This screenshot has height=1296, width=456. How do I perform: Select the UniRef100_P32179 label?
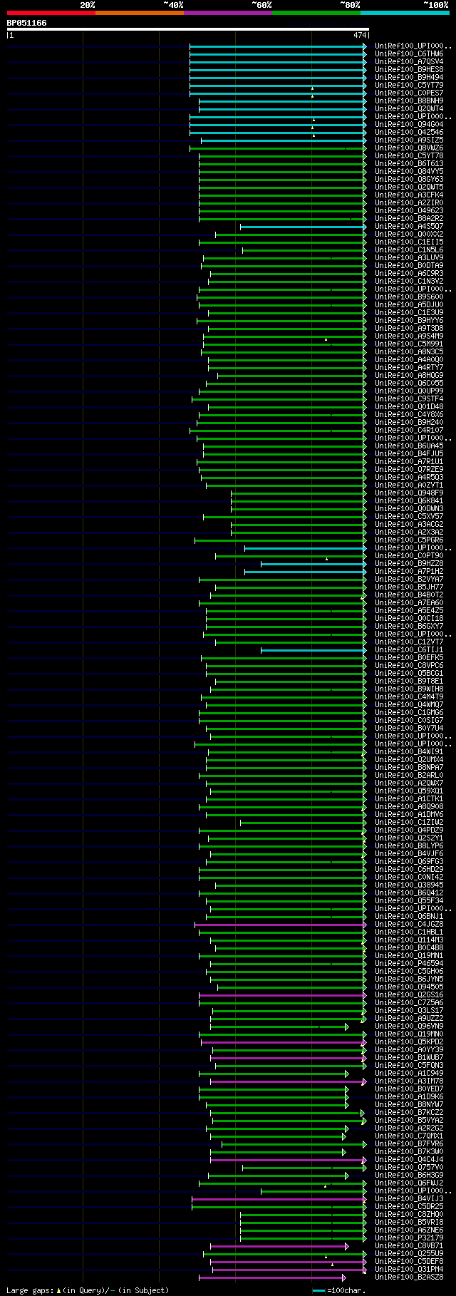(x=409, y=1238)
